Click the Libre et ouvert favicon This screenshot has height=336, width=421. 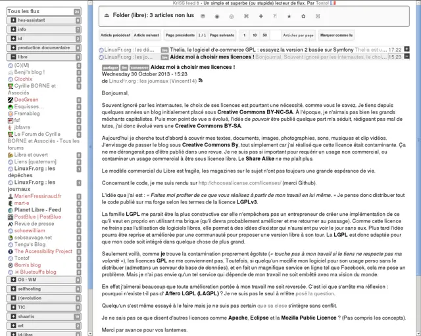coord(11,155)
